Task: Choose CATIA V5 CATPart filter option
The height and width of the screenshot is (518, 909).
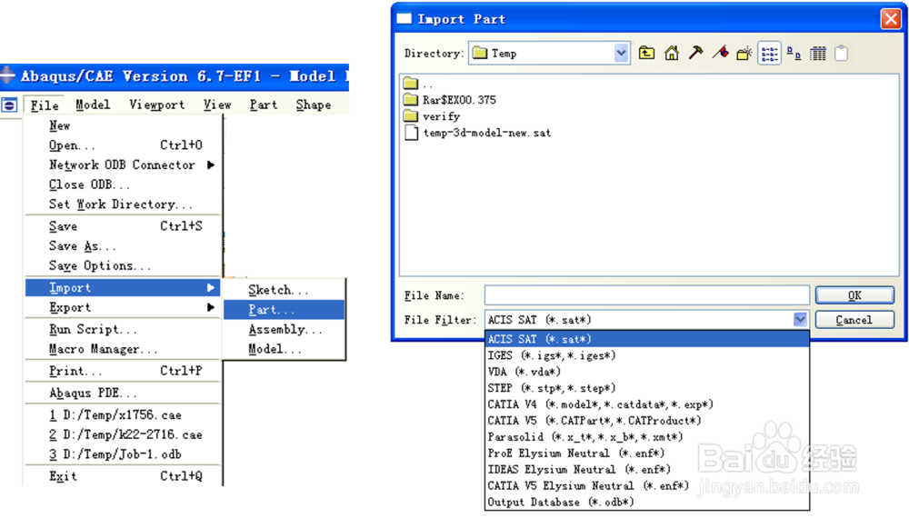Action: point(647,420)
